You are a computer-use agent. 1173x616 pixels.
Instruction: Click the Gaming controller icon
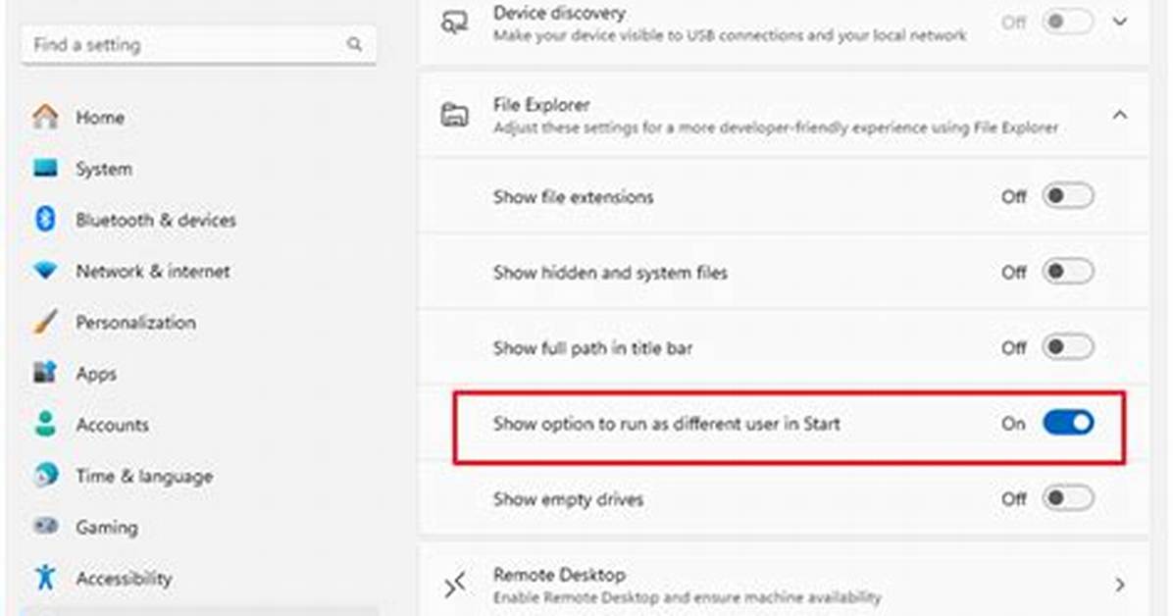pyautogui.click(x=46, y=526)
